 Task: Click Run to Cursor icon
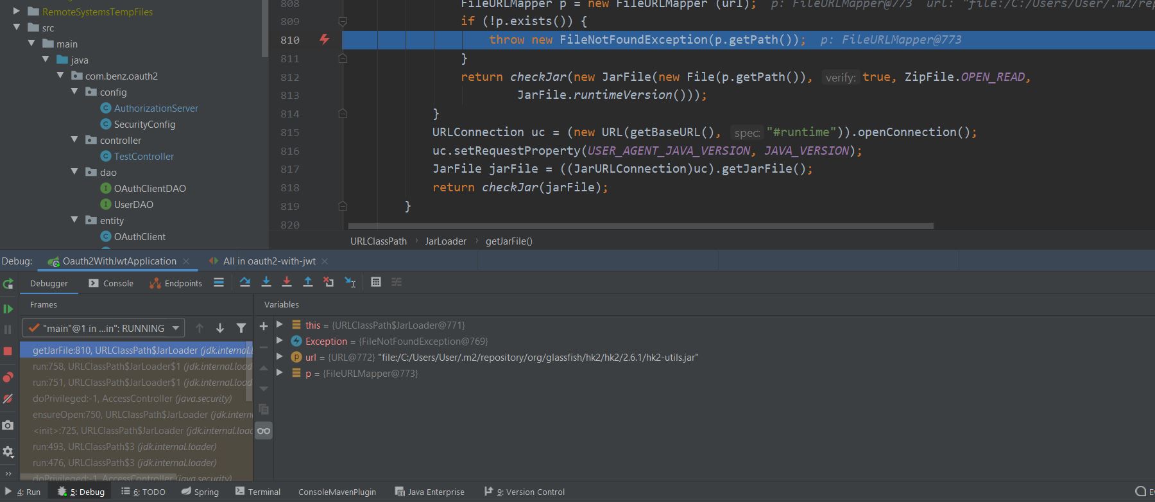tap(350, 282)
